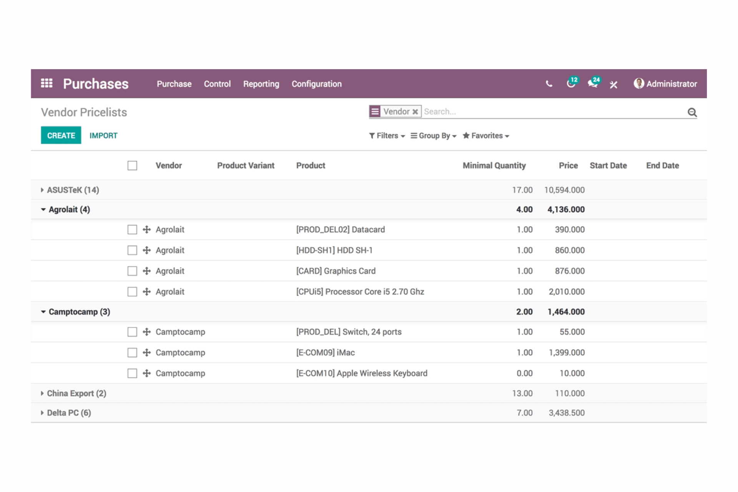This screenshot has height=492, width=738.
Task: Check the Apple Wireless Keyboard row checkbox
Action: 132,373
